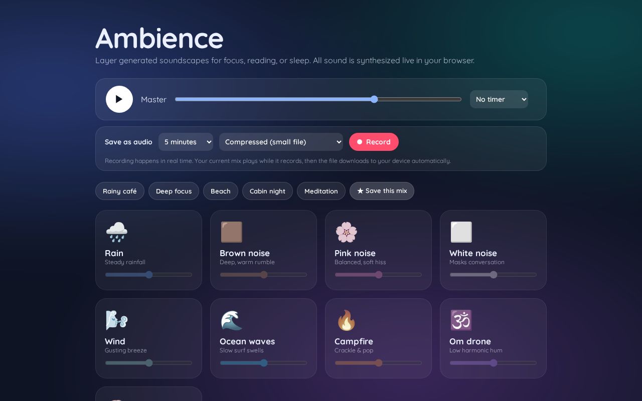This screenshot has width=642, height=401.
Task: Click the 'Save as audio' label
Action: pyautogui.click(x=128, y=142)
